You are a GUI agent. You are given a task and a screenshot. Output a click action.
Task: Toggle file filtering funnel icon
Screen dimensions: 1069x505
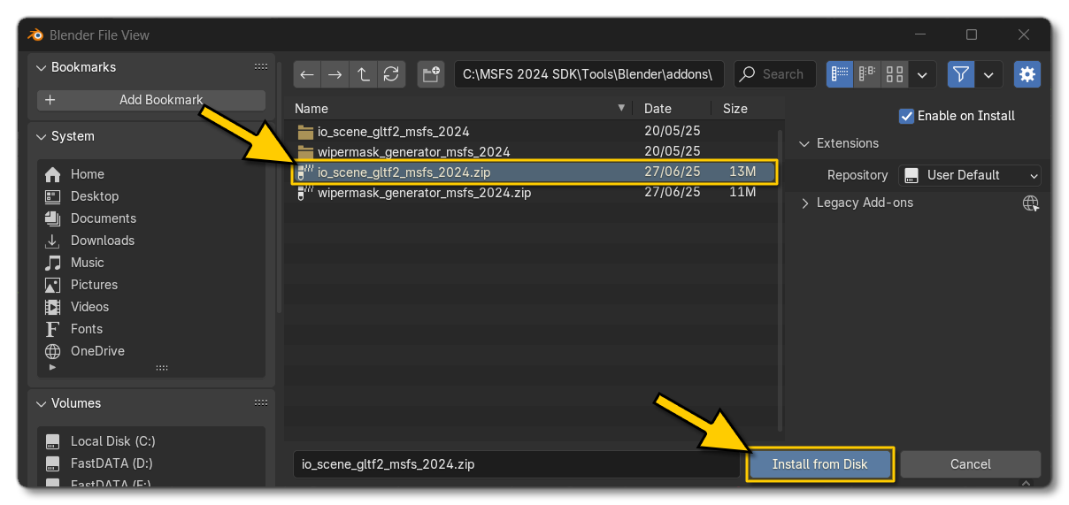(961, 74)
